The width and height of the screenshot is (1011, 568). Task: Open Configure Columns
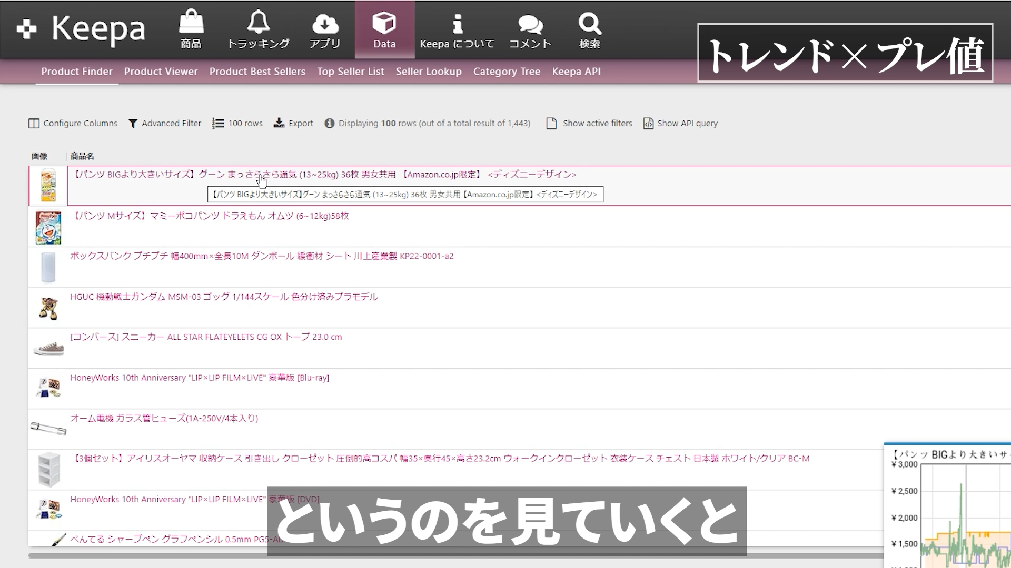pyautogui.click(x=73, y=123)
